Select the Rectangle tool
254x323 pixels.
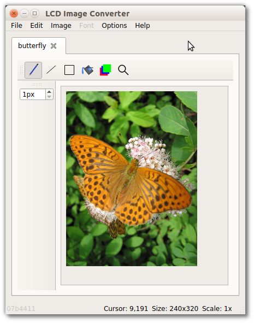[x=69, y=70]
